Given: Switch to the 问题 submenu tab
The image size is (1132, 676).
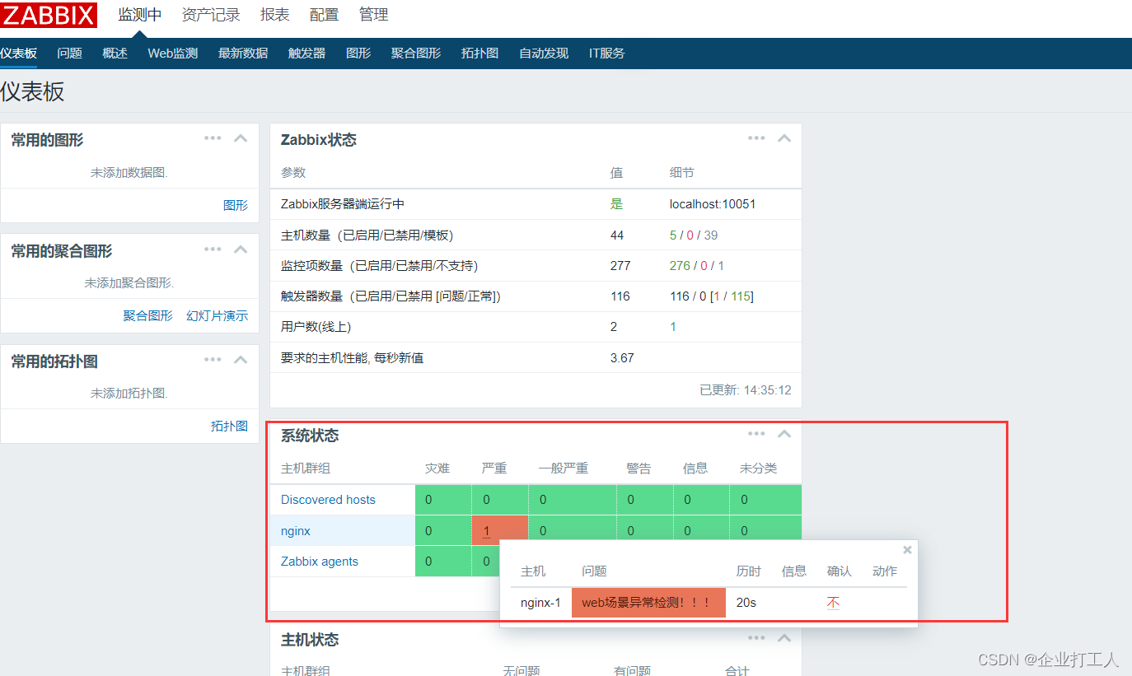Looking at the screenshot, I should tap(70, 54).
